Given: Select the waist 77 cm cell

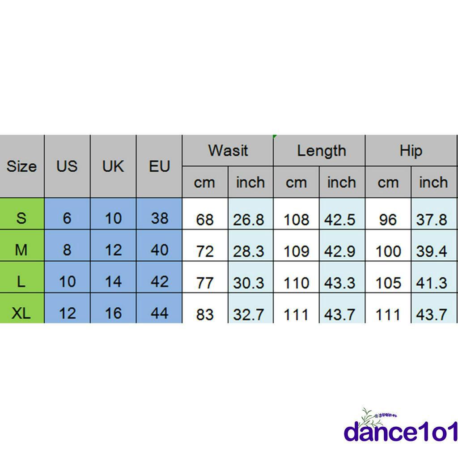Looking at the screenshot, I should 205,283.
